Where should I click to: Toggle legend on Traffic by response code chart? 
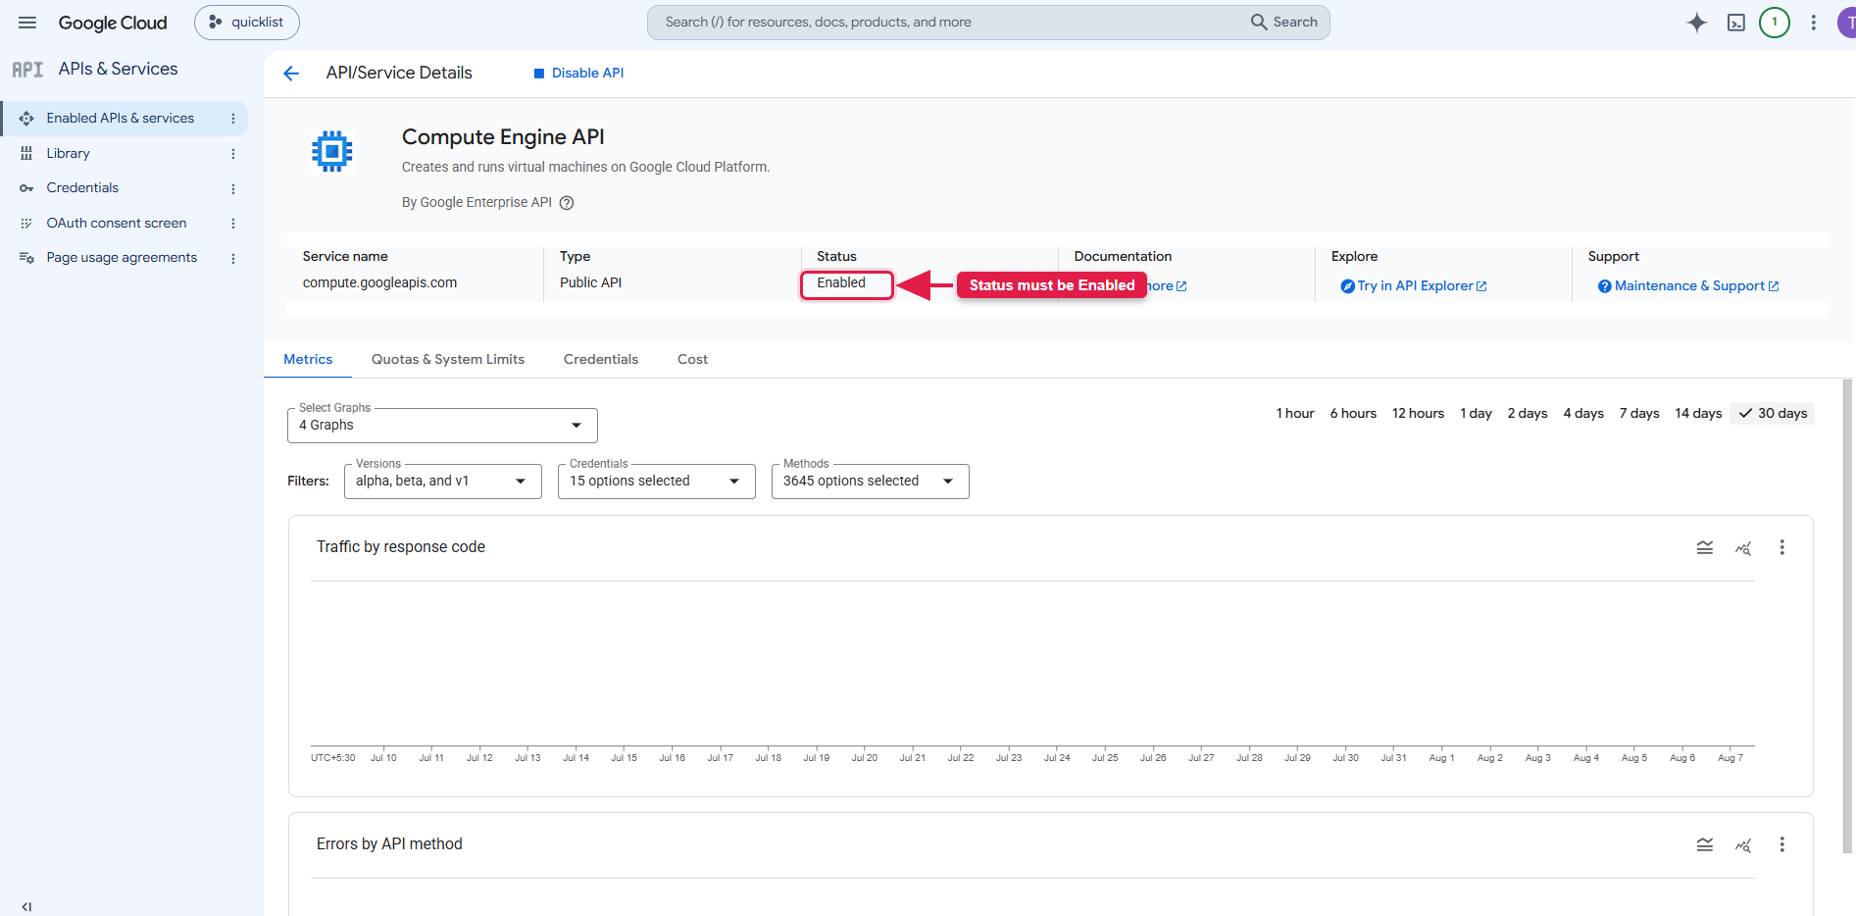point(1705,547)
